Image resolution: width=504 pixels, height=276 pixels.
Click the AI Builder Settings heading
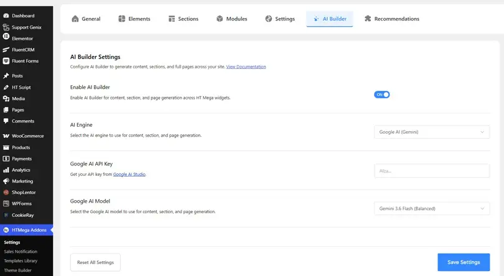95,57
